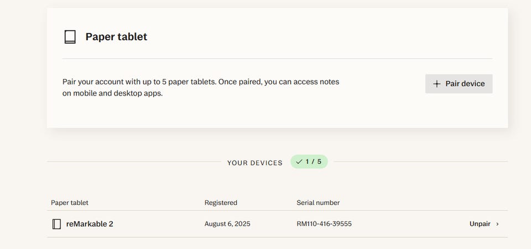Click the August 6, 2025 registration date
This screenshot has width=531, height=249.
point(228,224)
